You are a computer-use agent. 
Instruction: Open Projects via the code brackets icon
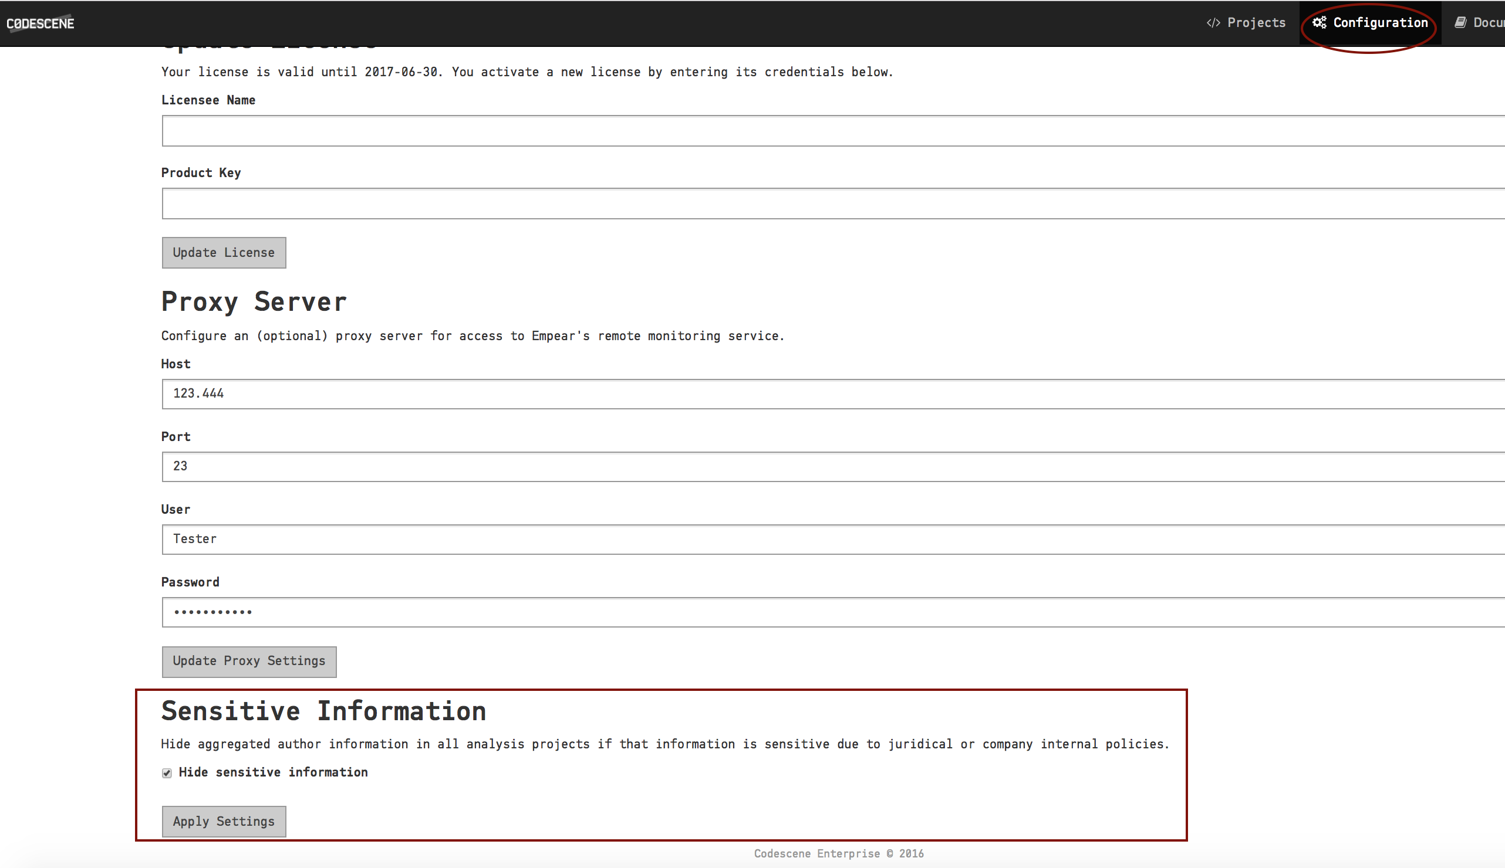point(1214,22)
